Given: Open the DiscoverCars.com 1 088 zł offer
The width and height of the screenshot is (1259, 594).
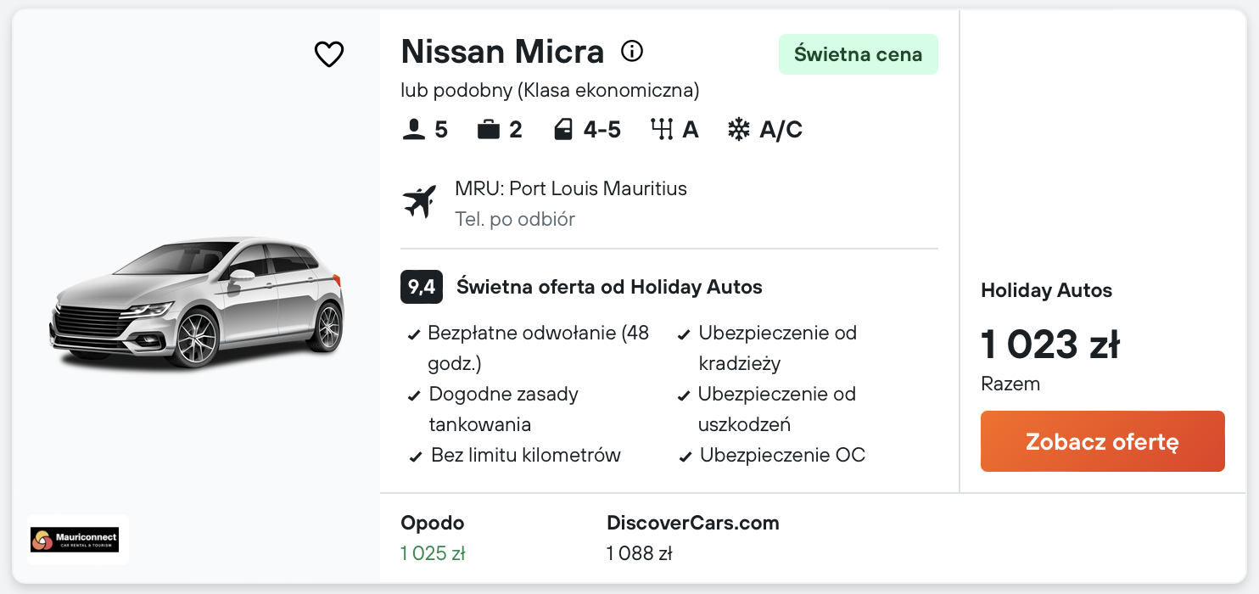Looking at the screenshot, I should coord(692,538).
